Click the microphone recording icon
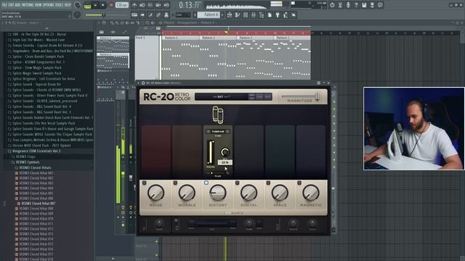 click(x=348, y=5)
